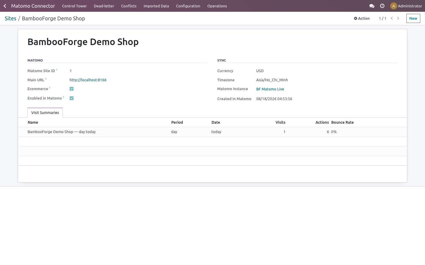Open the Action gear dropdown
The height and width of the screenshot is (265, 425).
[362, 18]
